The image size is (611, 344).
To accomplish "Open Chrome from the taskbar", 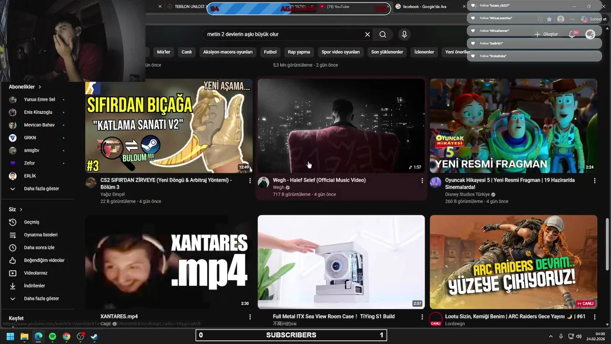I will 66,336.
